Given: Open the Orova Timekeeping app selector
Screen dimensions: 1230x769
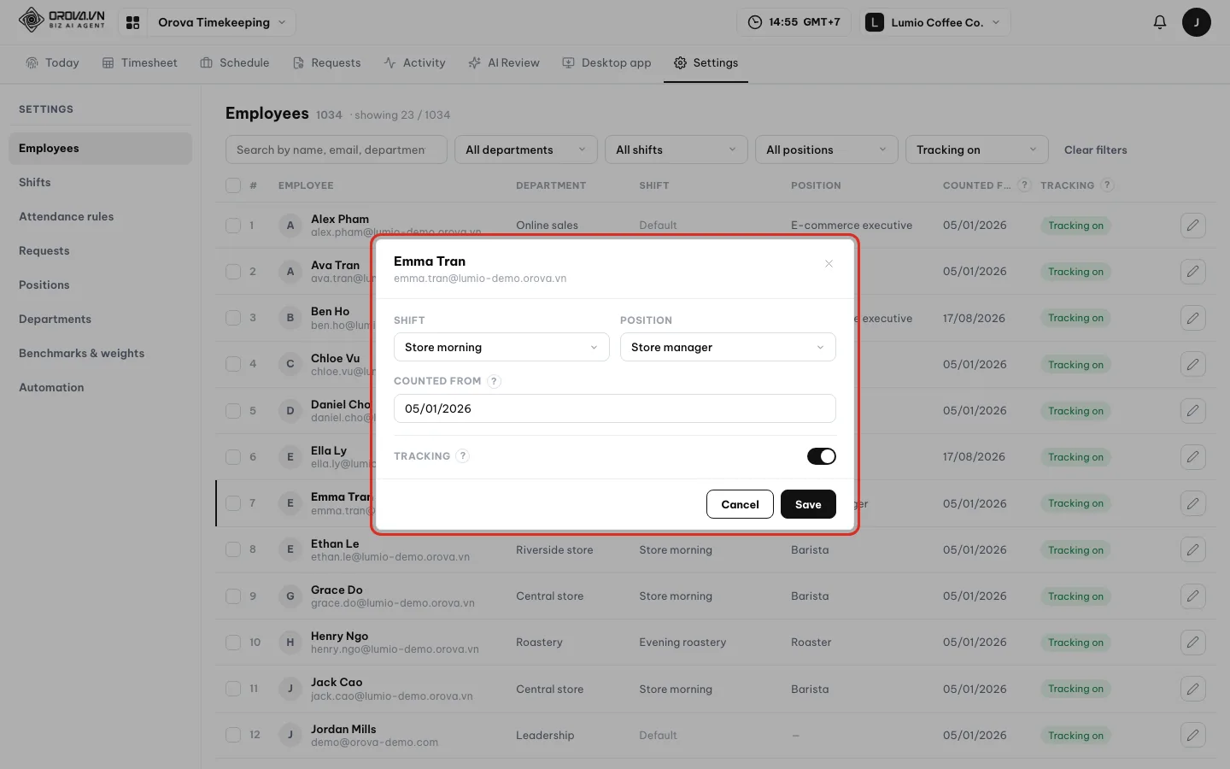Looking at the screenshot, I should point(222,22).
